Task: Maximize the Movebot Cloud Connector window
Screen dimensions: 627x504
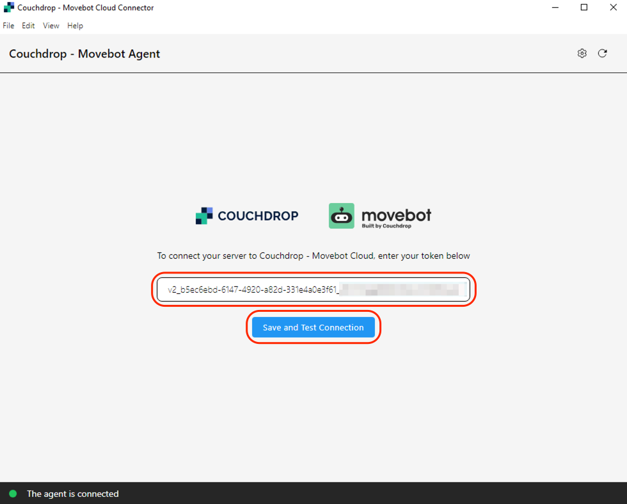Action: 583,8
